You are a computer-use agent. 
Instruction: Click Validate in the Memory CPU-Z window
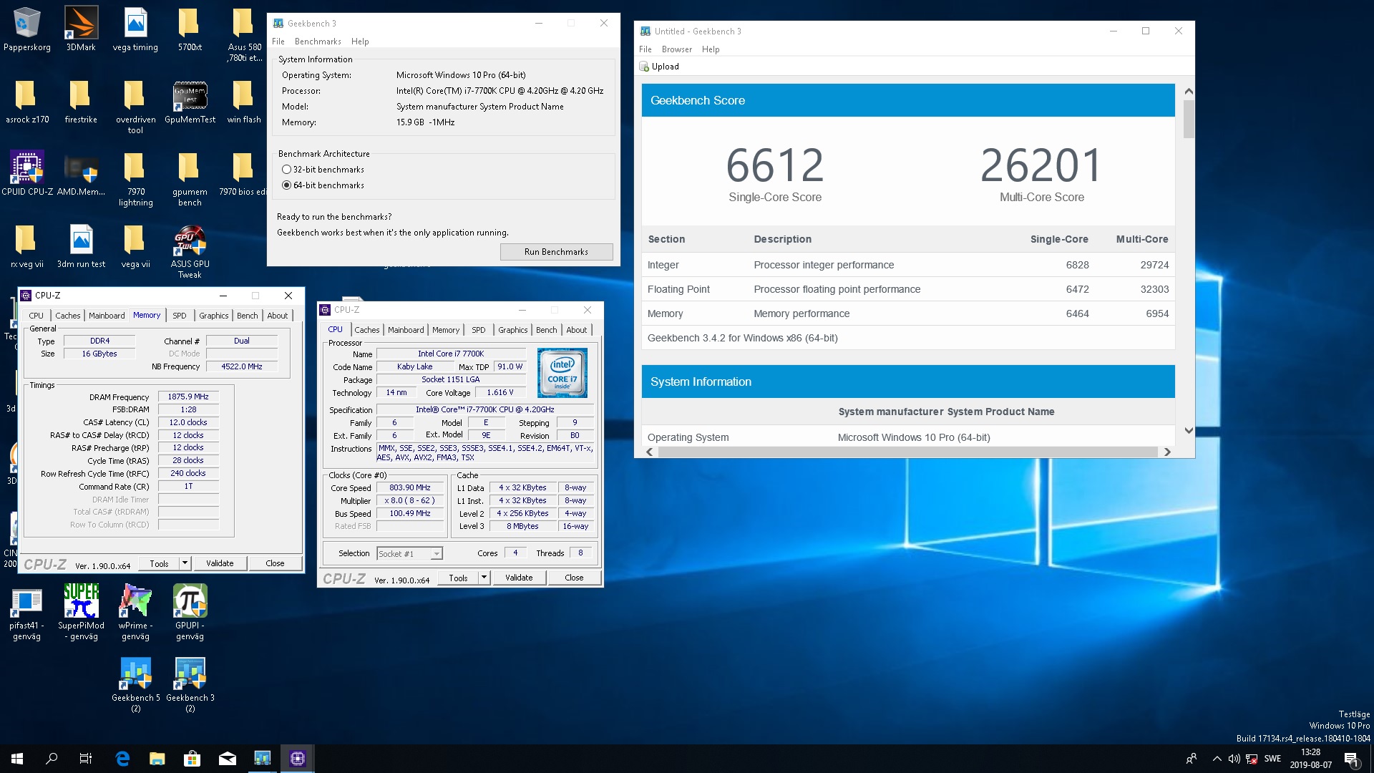pos(220,563)
